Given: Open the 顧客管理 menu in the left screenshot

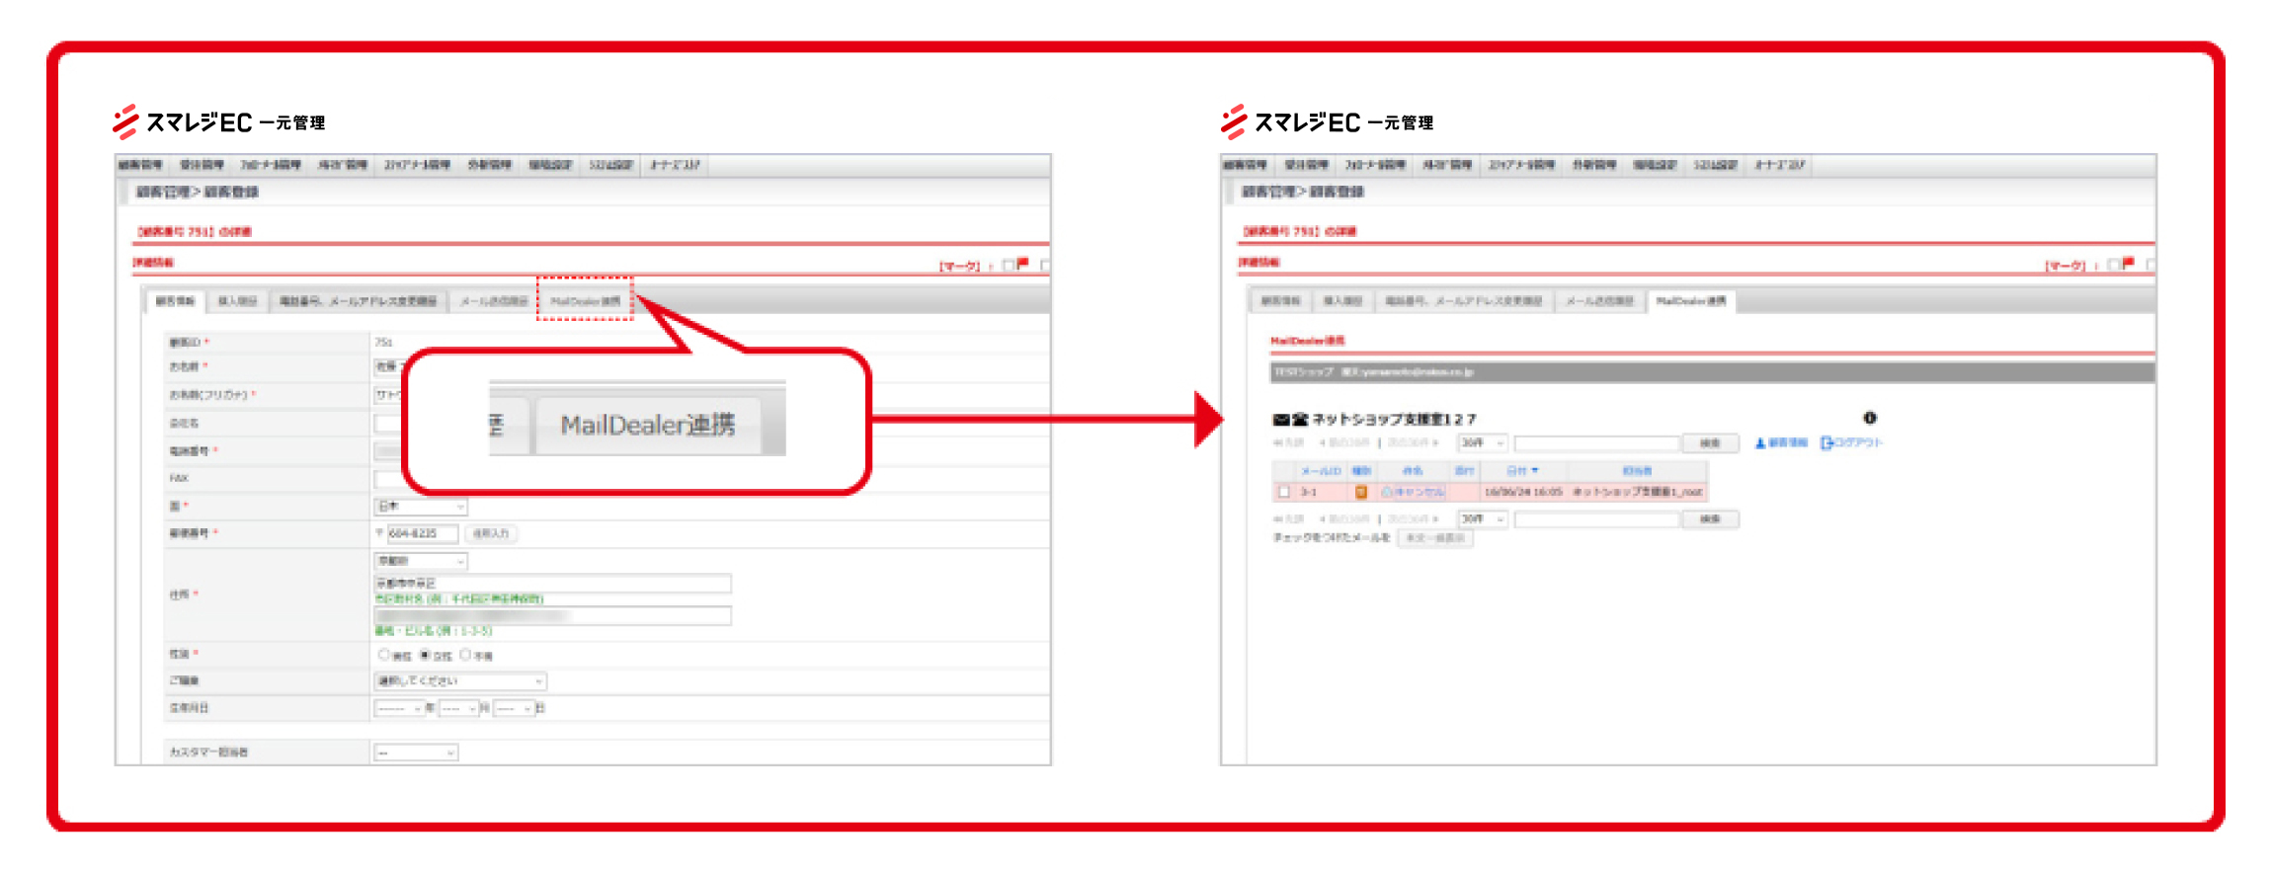Looking at the screenshot, I should [x=140, y=165].
